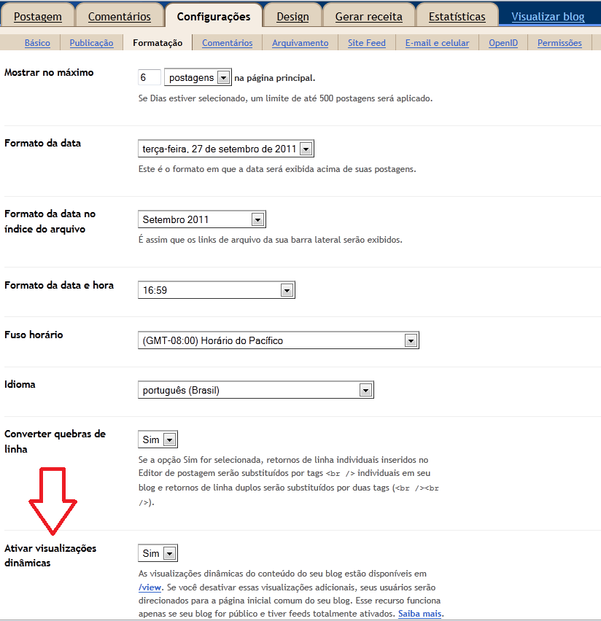Image resolution: width=601 pixels, height=621 pixels.
Task: Switch to the Design tab
Action: point(292,15)
